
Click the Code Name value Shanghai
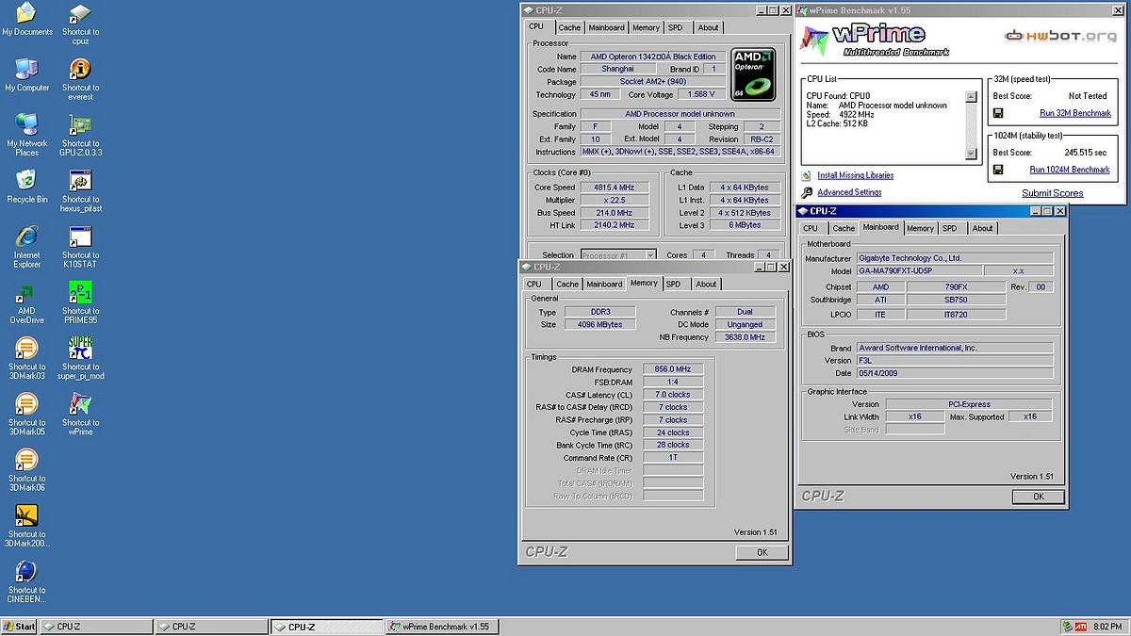pyautogui.click(x=618, y=69)
